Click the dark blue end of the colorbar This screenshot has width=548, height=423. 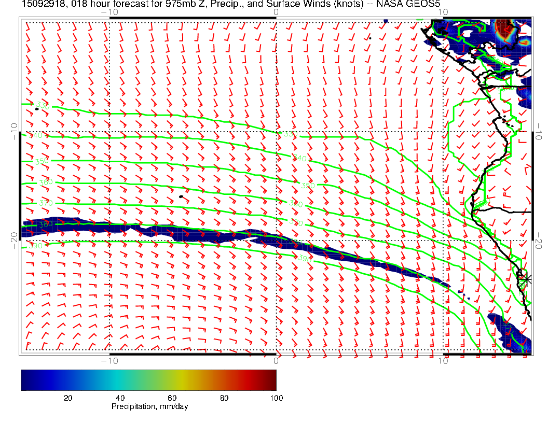tap(25, 379)
